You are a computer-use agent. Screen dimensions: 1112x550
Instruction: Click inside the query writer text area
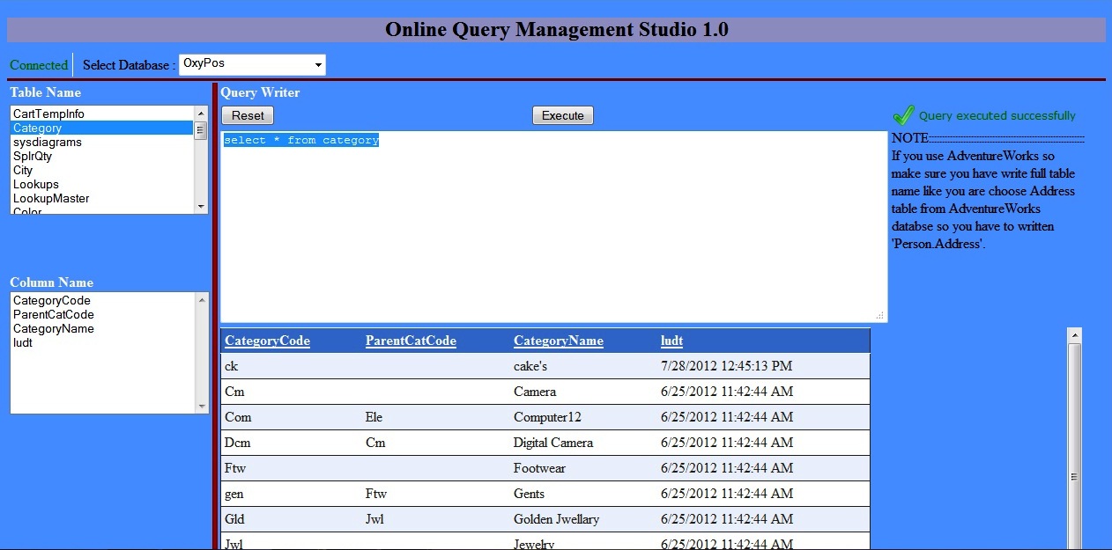tap(553, 227)
